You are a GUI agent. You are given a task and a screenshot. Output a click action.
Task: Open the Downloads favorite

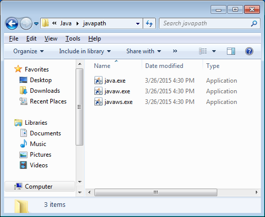45,91
